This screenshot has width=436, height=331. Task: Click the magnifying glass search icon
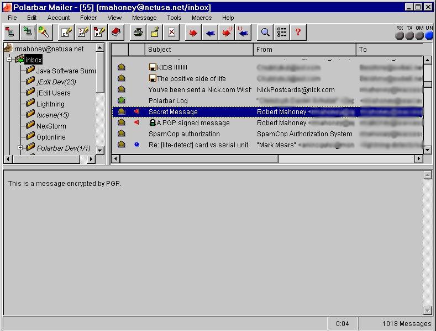(266, 33)
